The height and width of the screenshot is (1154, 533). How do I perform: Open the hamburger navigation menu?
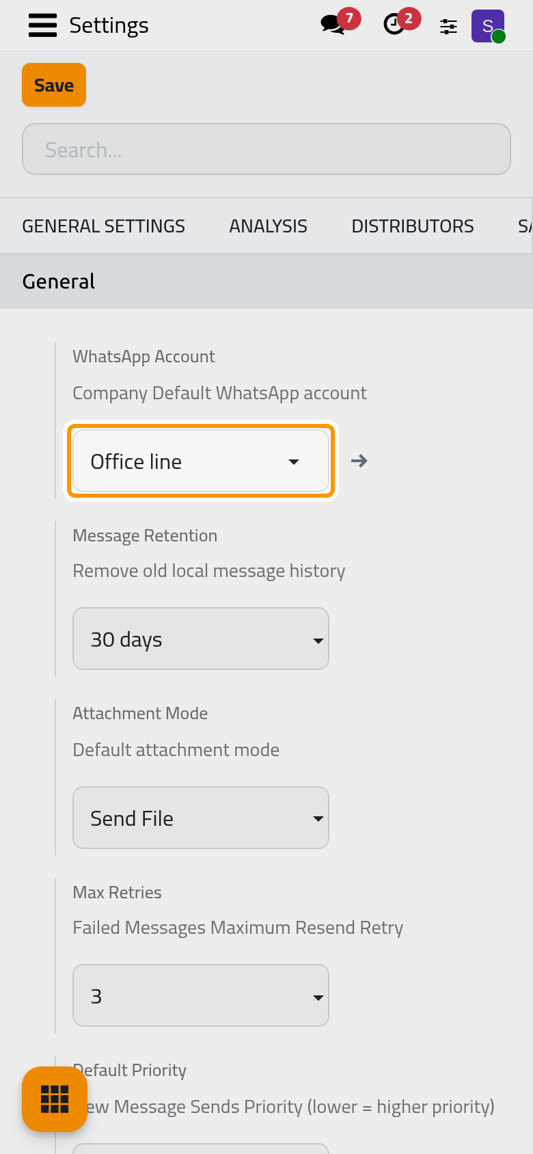tap(42, 25)
